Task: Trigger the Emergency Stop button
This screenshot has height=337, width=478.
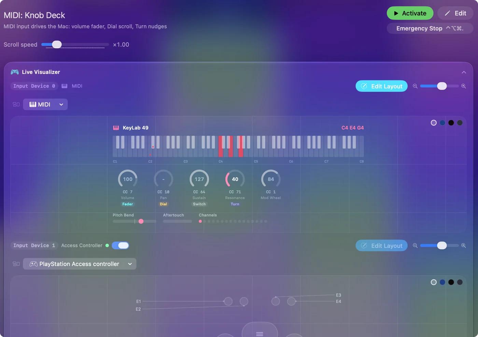Action: (x=430, y=28)
